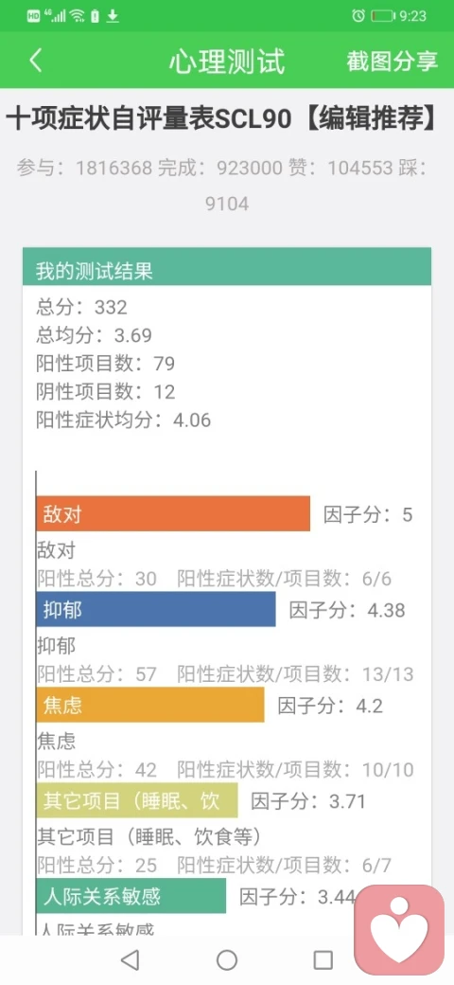Image resolution: width=454 pixels, height=985 pixels.
Task: Tap the 心理测试 page title
Action: point(227,61)
